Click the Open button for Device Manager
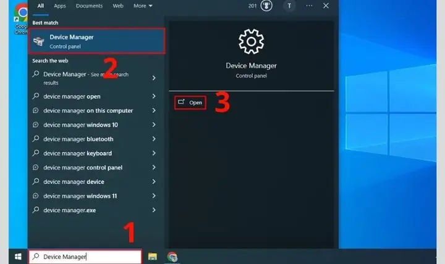Image resolution: width=445 pixels, height=264 pixels. click(190, 102)
